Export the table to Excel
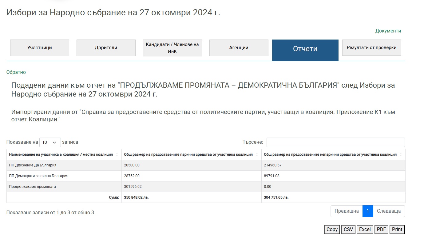This screenshot has height=251, width=424. pos(365,229)
